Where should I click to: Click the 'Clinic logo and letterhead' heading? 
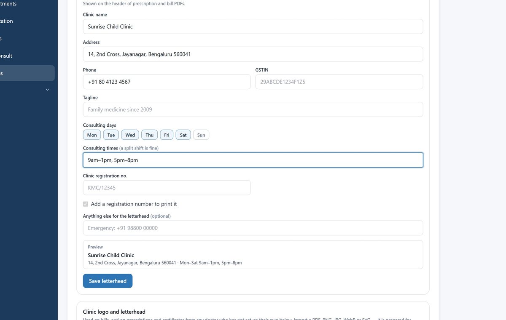coord(114,312)
